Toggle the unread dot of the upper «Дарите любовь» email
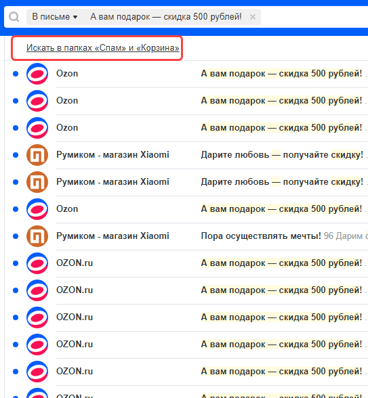The image size is (368, 398). [16, 155]
